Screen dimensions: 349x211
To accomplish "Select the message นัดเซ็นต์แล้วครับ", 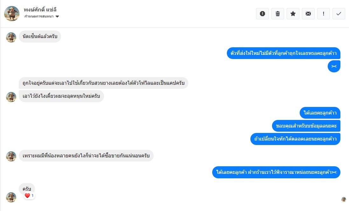I will pos(40,36).
